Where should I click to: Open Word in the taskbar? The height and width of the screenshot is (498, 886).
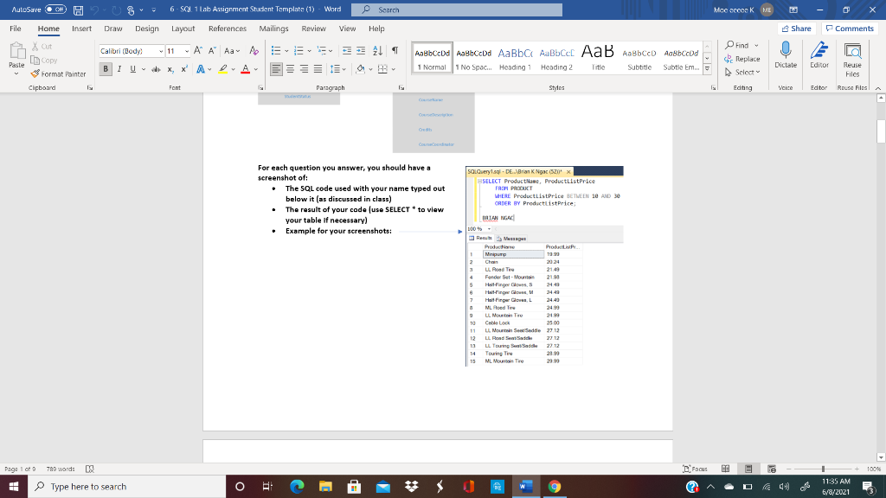(x=526, y=486)
